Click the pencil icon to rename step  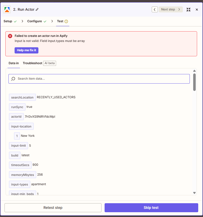coord(37,10)
